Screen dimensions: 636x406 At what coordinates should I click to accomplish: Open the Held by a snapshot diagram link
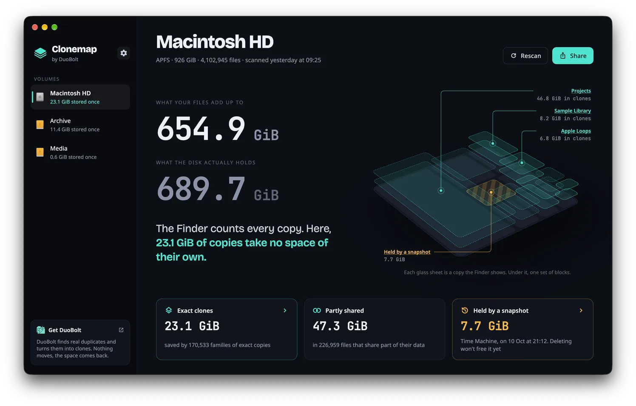coord(407,252)
